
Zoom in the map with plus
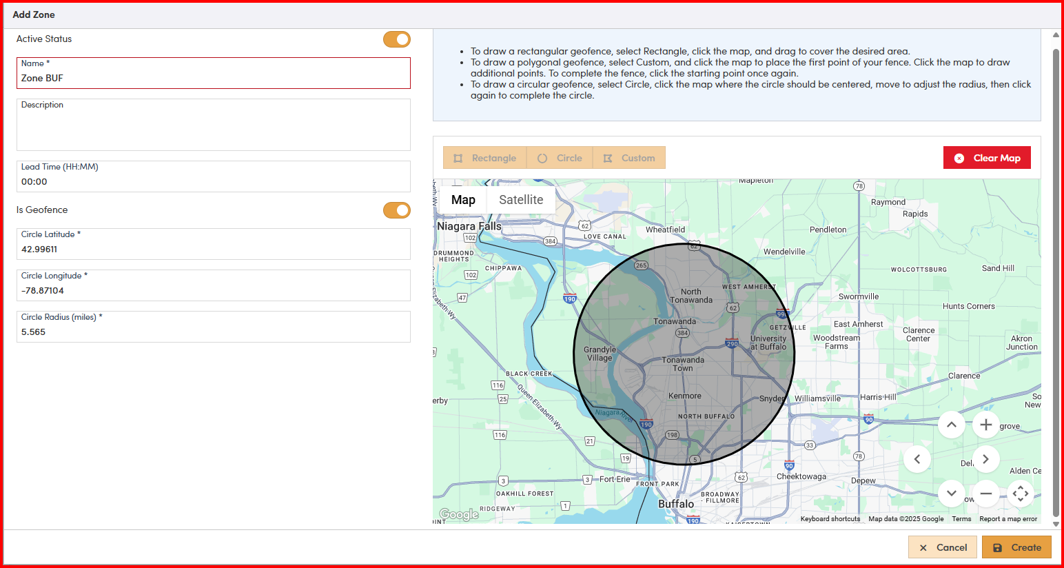pos(985,425)
